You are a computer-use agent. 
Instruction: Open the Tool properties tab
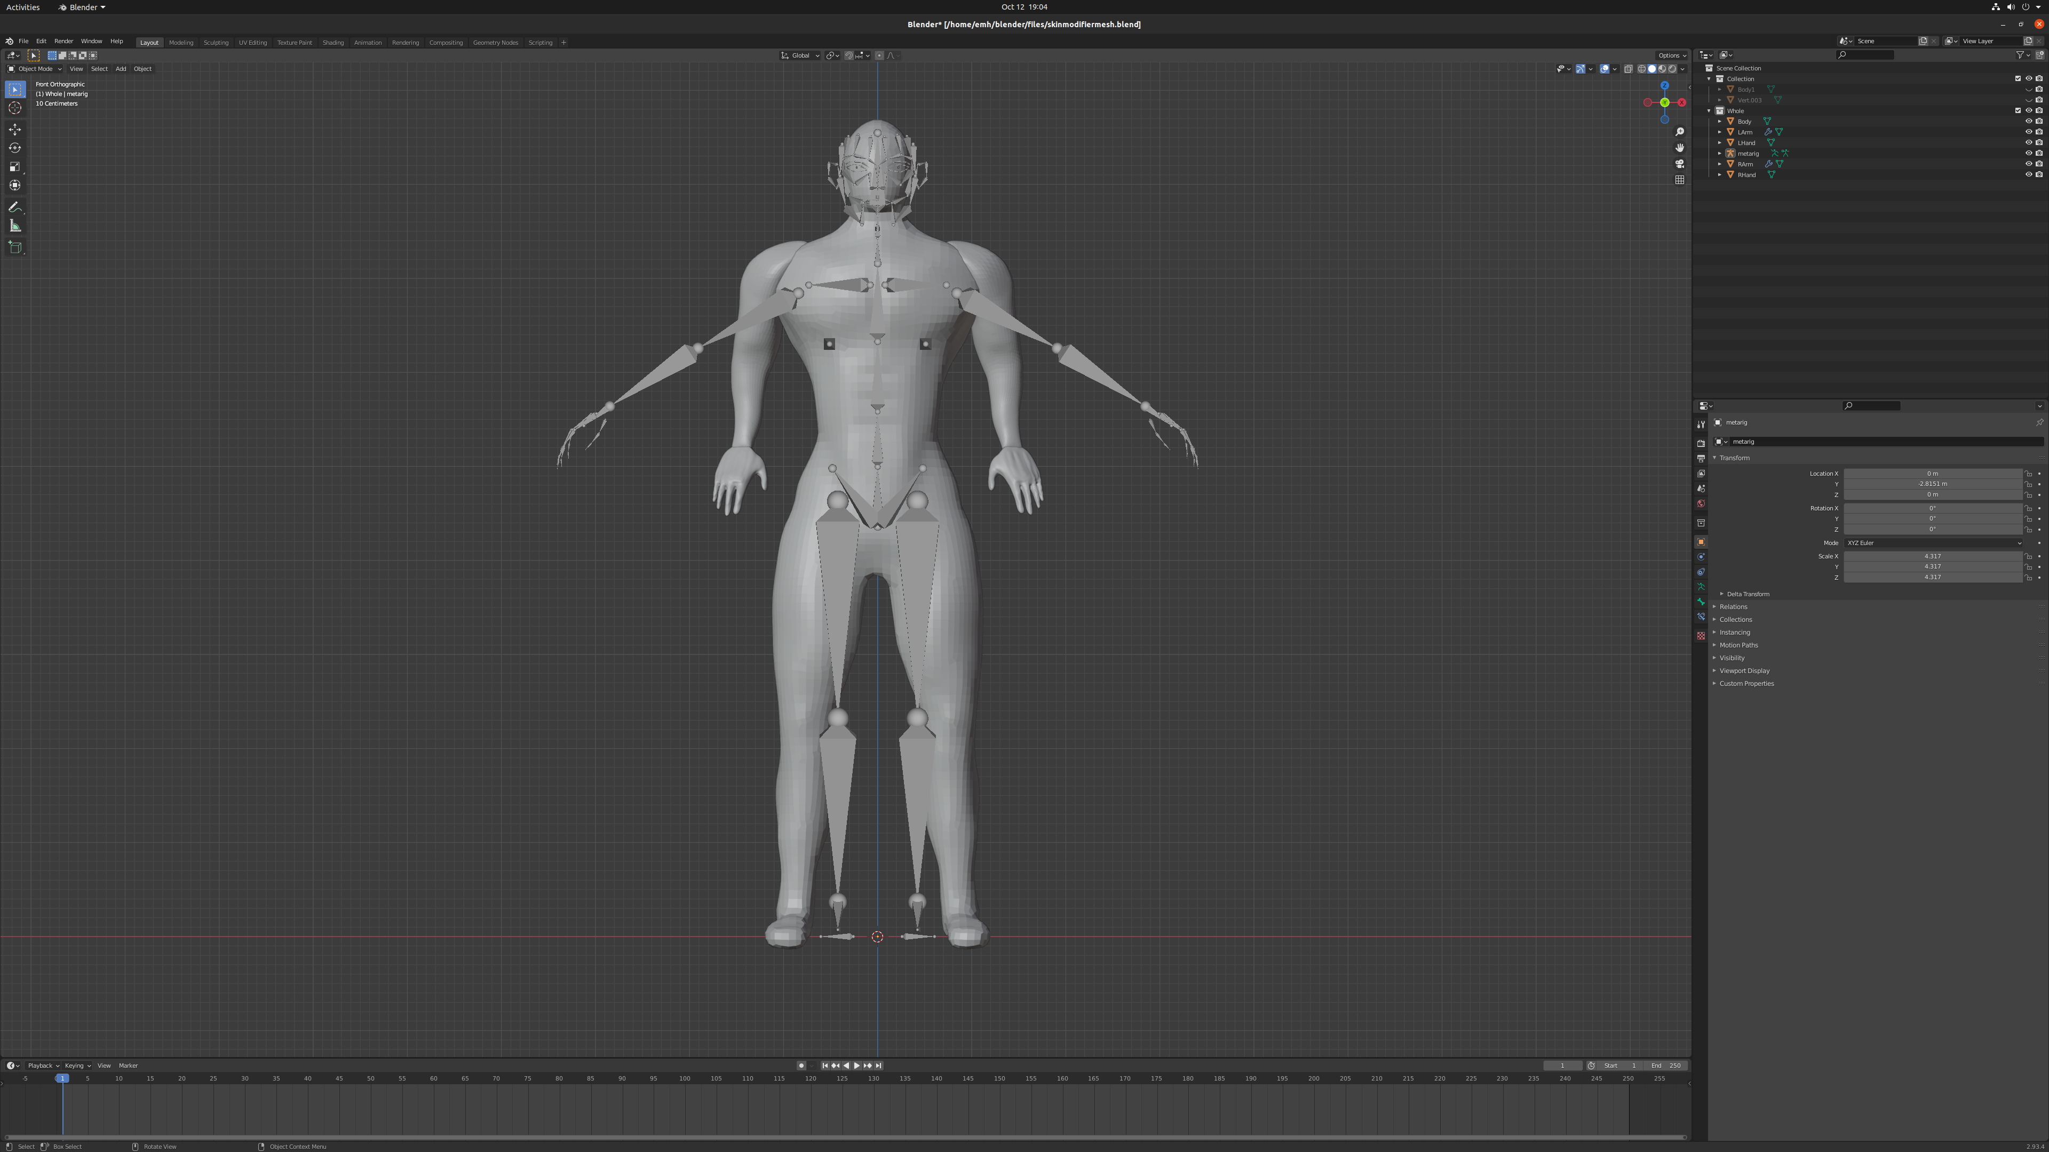click(1701, 425)
